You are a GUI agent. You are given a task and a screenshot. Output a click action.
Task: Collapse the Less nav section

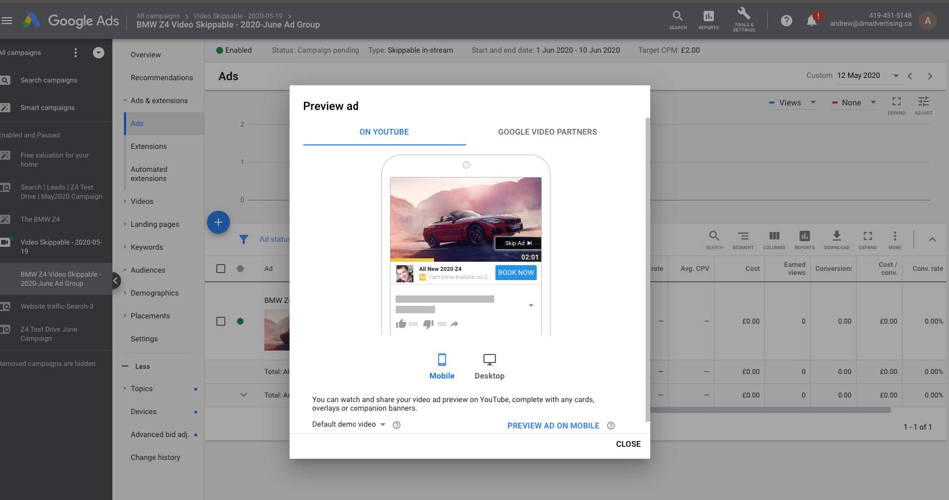(x=136, y=367)
